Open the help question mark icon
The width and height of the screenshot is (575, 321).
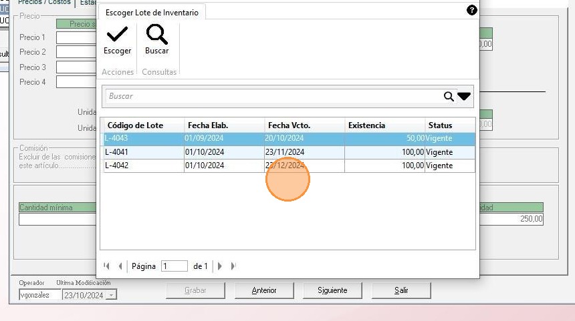[x=471, y=10]
